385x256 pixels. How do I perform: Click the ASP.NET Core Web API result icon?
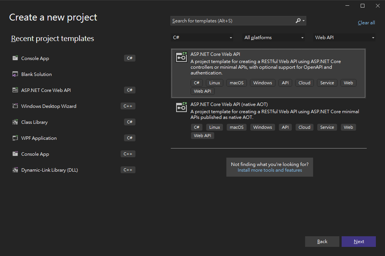pyautogui.click(x=181, y=57)
